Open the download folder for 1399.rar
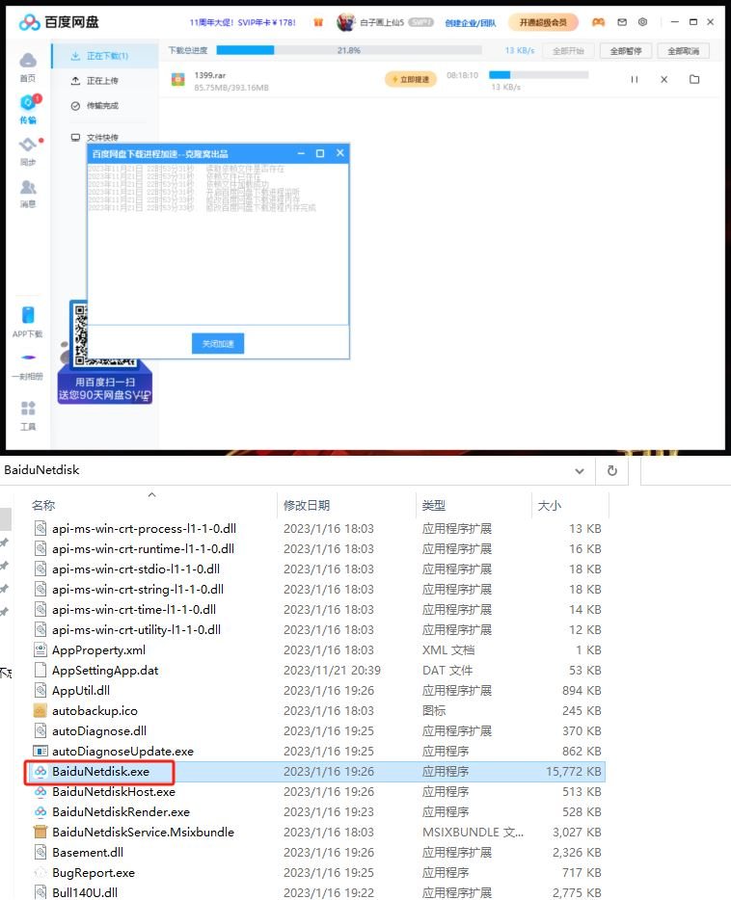The height and width of the screenshot is (900, 731). (694, 79)
